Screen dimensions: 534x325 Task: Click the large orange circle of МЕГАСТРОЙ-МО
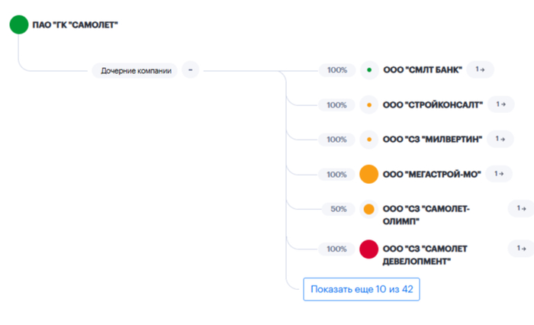coord(369,174)
